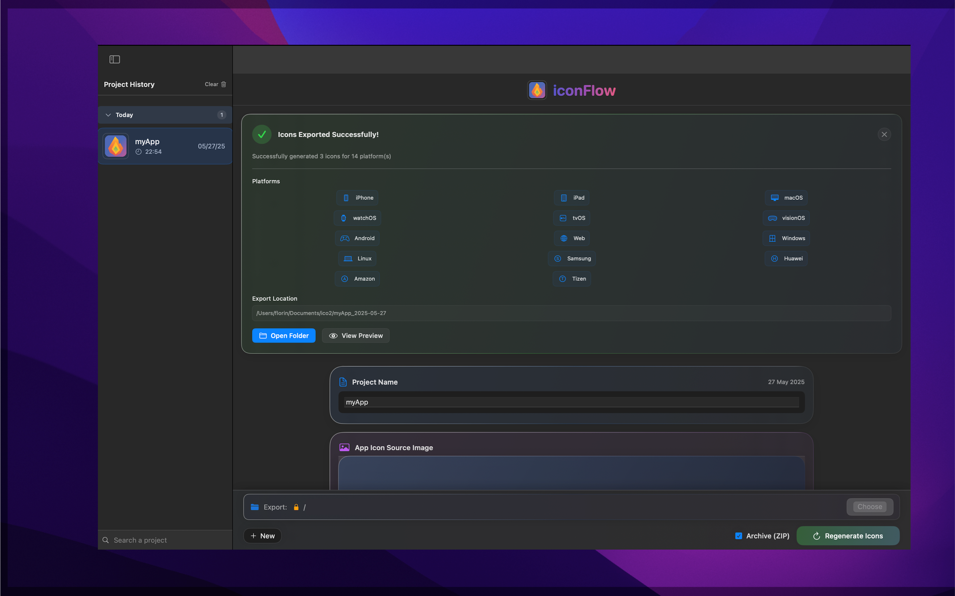Create a New project
Image resolution: width=955 pixels, height=596 pixels.
pos(262,536)
